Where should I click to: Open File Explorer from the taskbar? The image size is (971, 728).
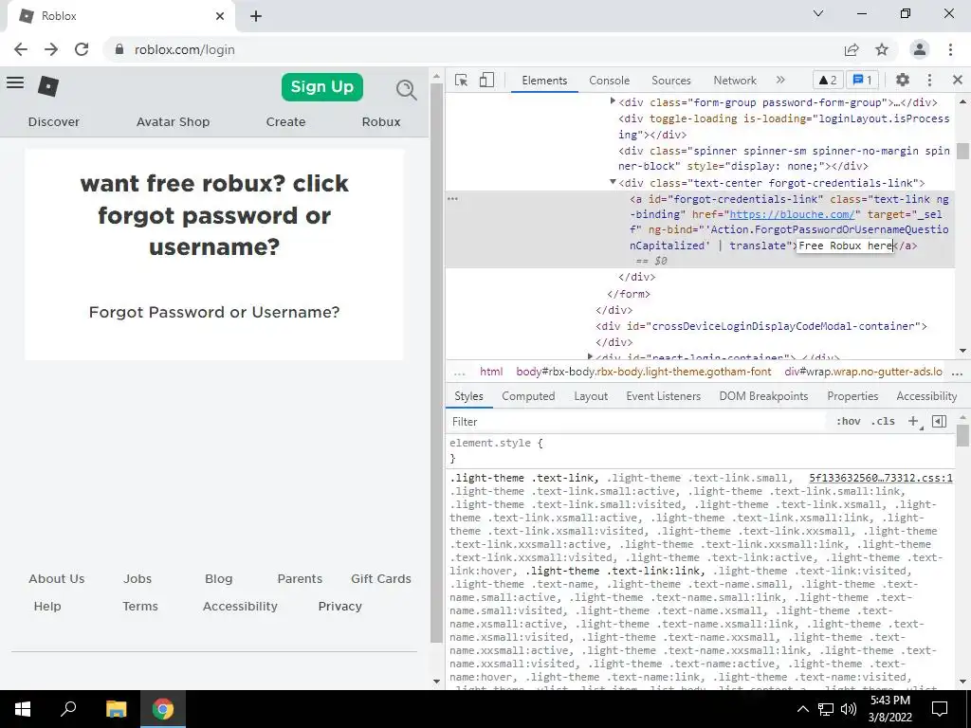[x=116, y=709]
